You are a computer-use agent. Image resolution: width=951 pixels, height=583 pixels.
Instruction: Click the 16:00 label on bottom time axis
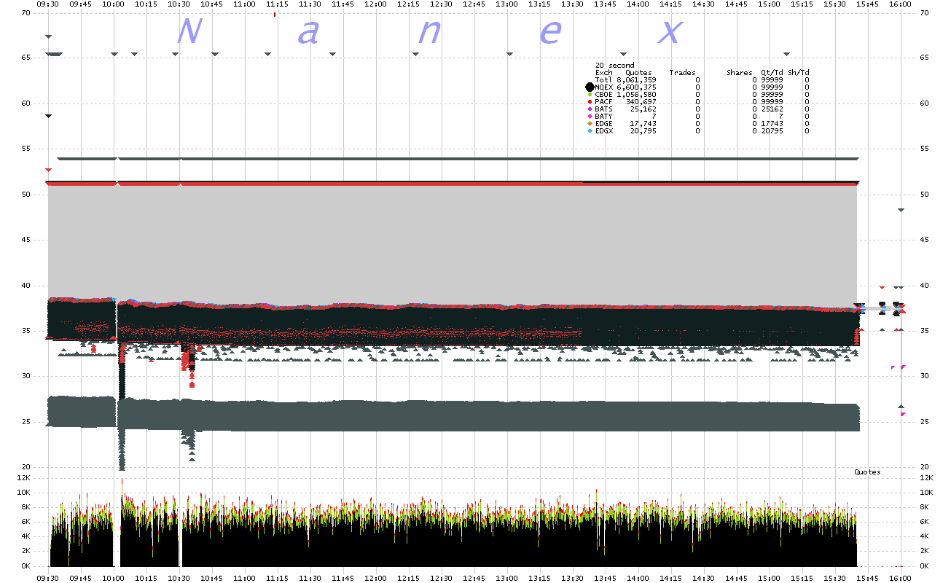901,576
